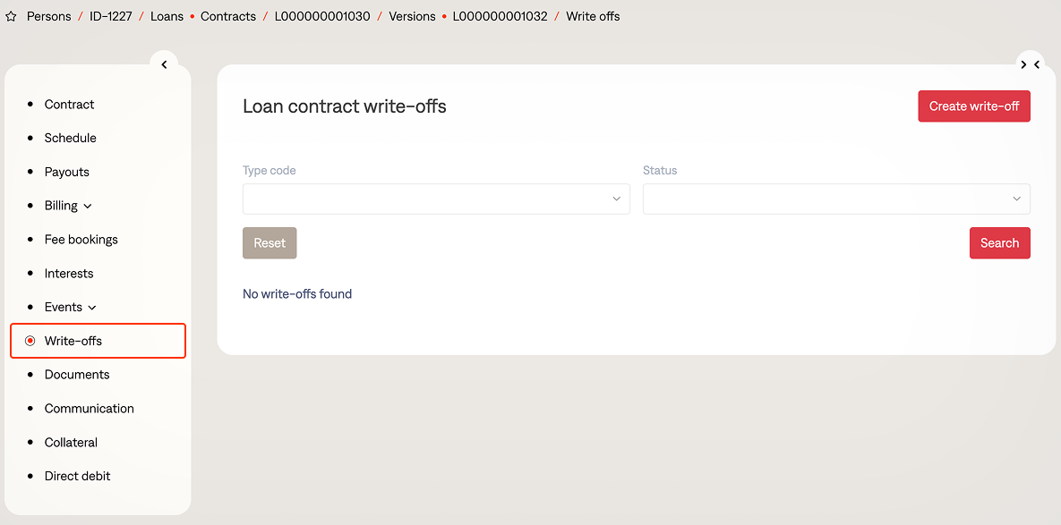
Task: Select the Write-offs radio item
Action: [30, 341]
